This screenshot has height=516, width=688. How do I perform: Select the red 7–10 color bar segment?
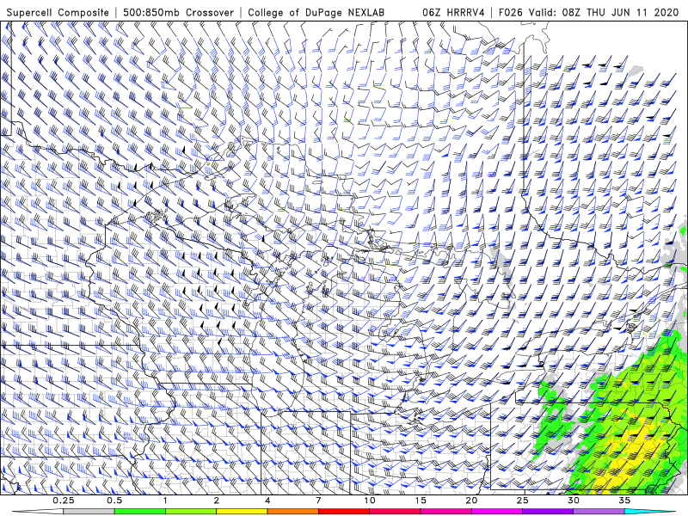(344, 512)
